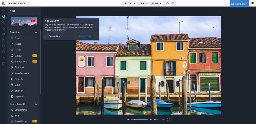Open the Save menu
Screen dimensions: 256x124
click(143, 3)
